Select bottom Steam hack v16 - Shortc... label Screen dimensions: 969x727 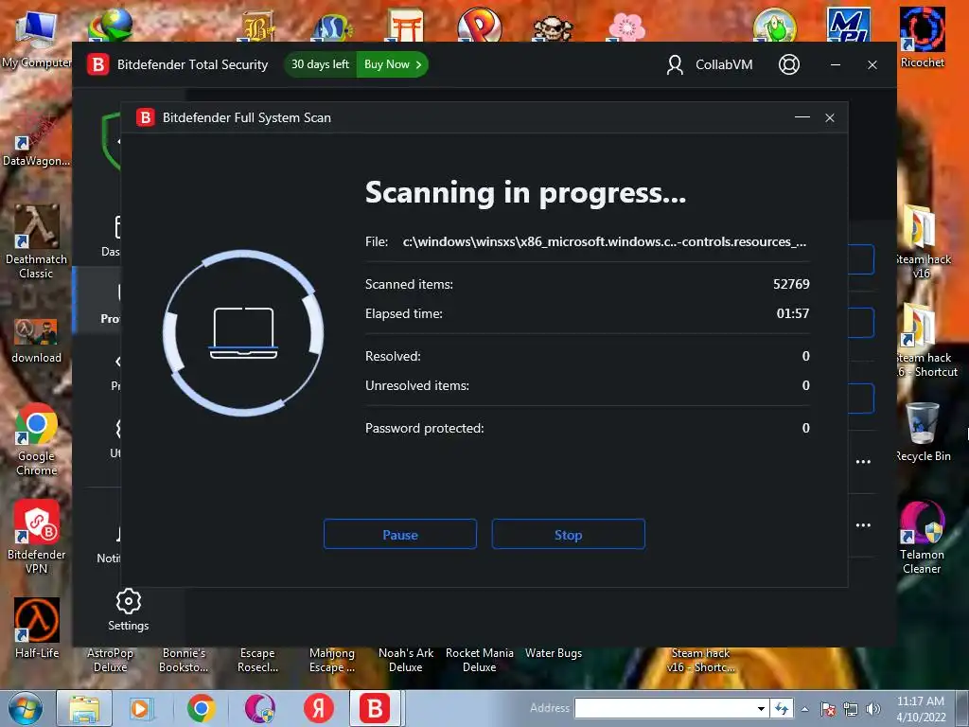pos(701,660)
